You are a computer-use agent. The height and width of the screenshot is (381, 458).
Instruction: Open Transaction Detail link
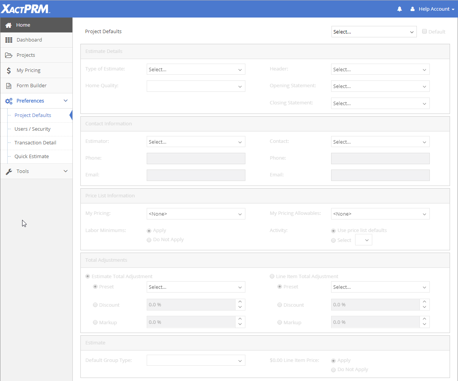35,143
